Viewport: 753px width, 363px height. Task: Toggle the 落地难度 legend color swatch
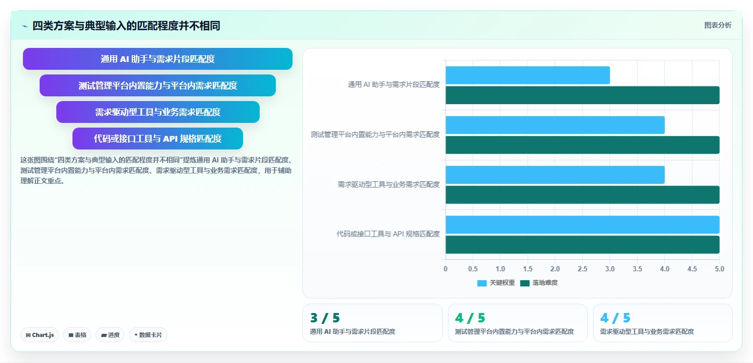tap(525, 283)
